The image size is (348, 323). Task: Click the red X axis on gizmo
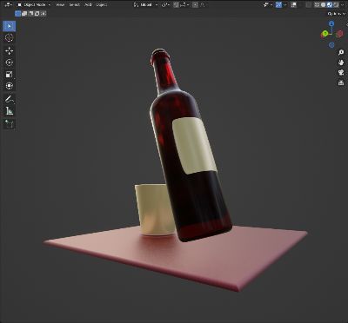click(x=339, y=34)
